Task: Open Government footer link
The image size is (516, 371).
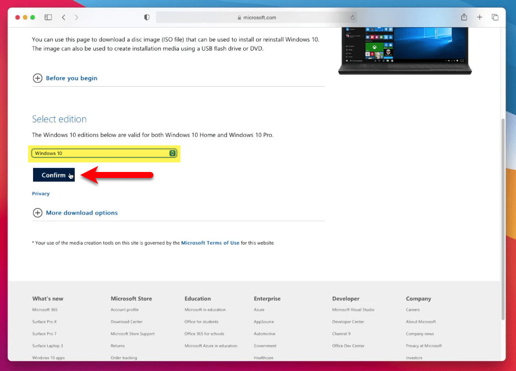Action: [265, 346]
